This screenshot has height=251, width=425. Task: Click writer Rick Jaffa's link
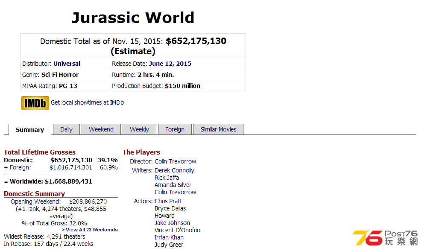click(167, 178)
